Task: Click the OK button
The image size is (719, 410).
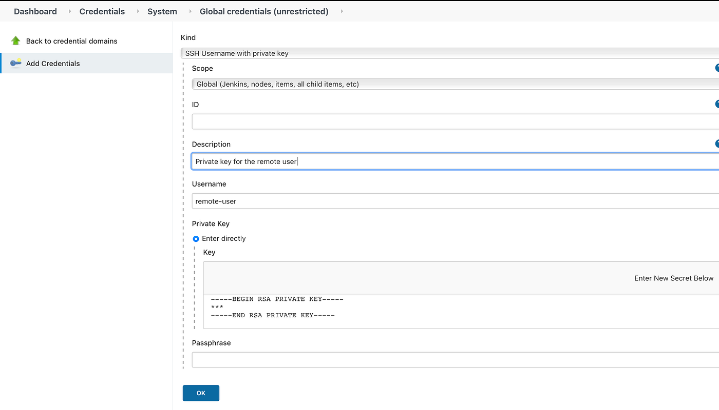Action: tap(201, 393)
